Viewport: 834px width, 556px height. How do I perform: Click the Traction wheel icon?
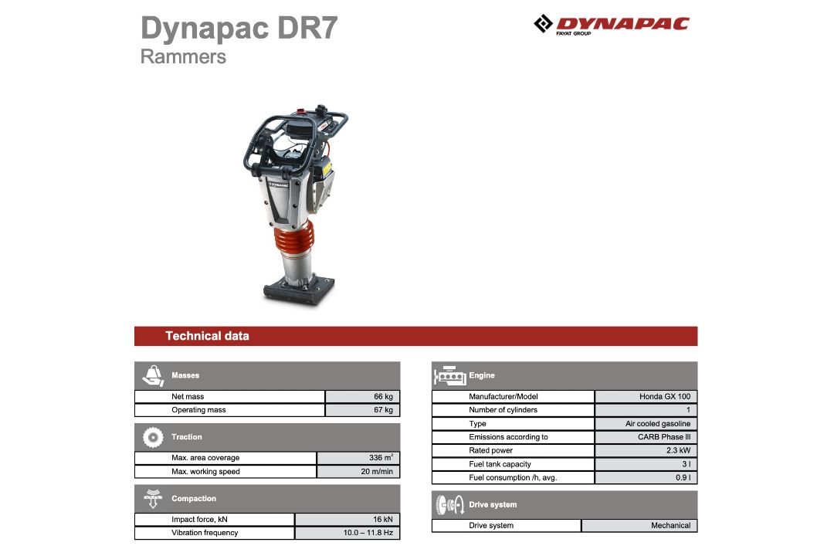click(x=153, y=437)
